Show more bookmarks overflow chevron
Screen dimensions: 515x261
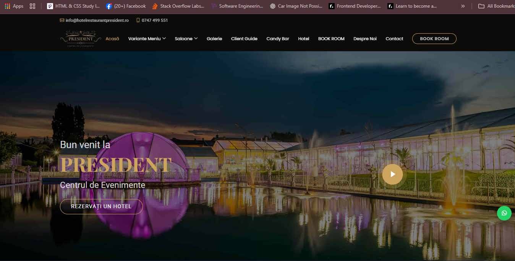coord(463,6)
